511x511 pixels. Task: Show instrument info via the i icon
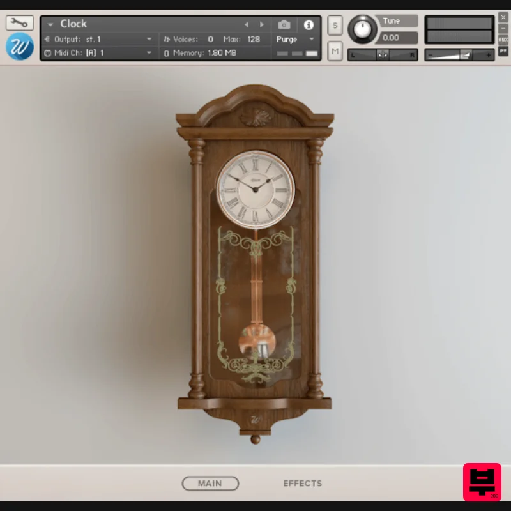coord(309,26)
